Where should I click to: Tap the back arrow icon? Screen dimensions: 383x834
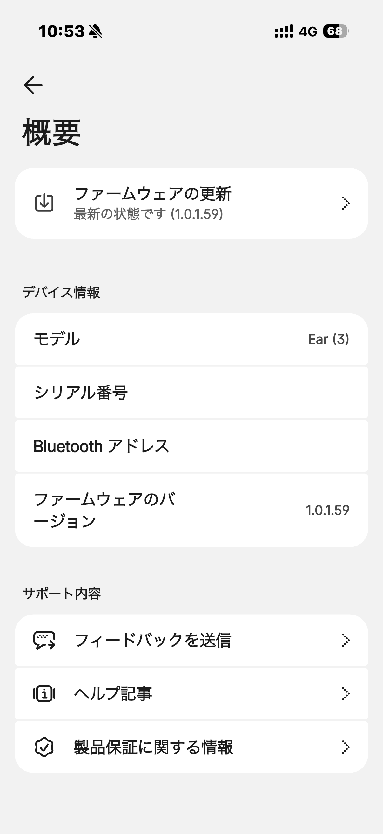point(33,85)
